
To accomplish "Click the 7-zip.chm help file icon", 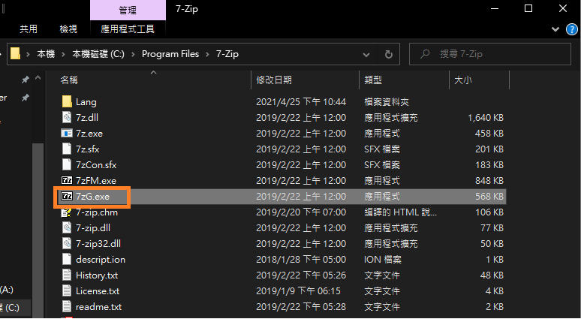I will [67, 212].
